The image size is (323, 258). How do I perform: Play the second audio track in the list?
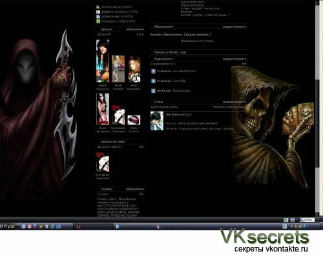153,81
